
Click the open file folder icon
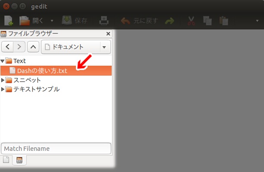point(25,21)
